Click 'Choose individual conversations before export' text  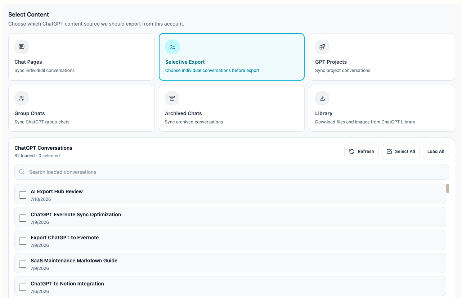point(212,71)
